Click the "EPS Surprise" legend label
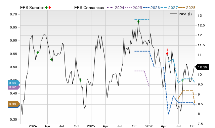 tap(32, 8)
